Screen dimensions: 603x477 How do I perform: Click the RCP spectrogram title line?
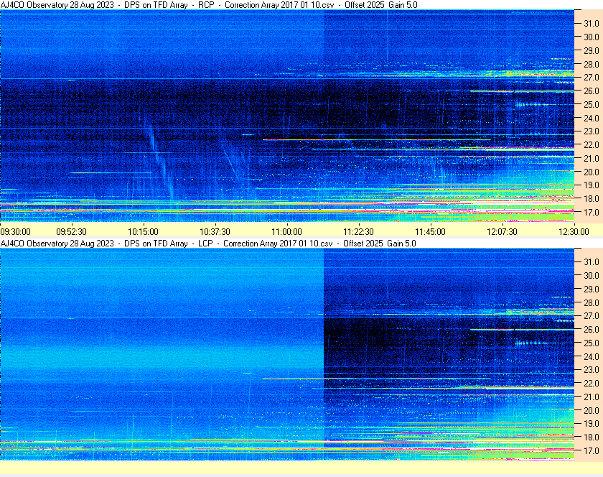(x=209, y=5)
